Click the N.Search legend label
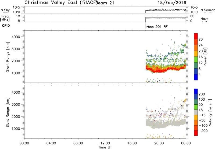215x149 pixels. point(207,10)
